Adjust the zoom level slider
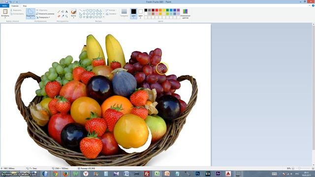Image resolution: width=315 pixels, height=177 pixels. click(x=299, y=168)
